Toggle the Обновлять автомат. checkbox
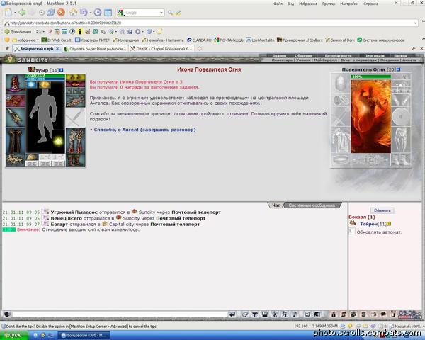425x340 pixels. (352, 232)
